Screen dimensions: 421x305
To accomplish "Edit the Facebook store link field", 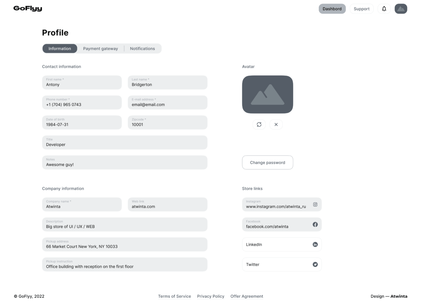I will 282,224.
